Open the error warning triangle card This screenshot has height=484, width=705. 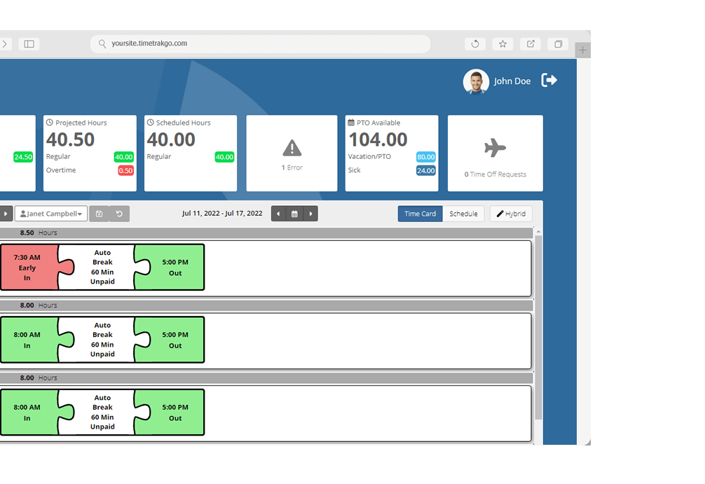point(292,153)
